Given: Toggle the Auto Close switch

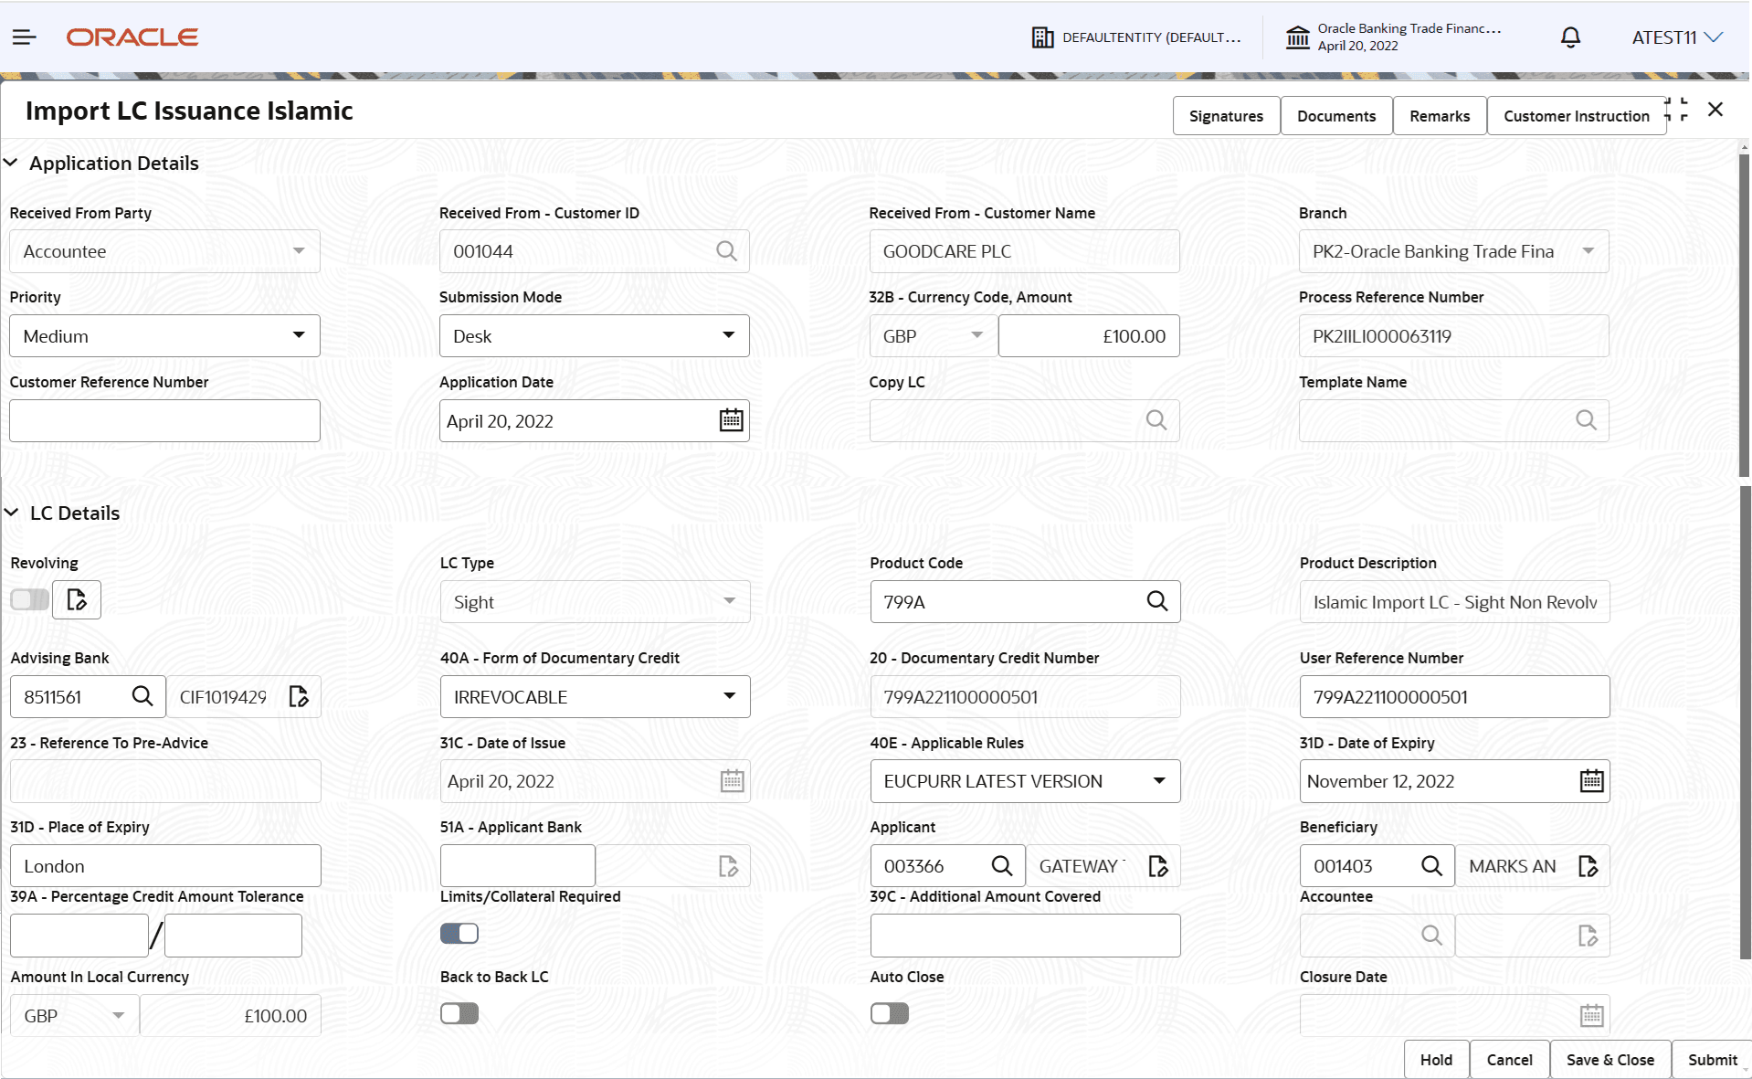Looking at the screenshot, I should pos(890,1013).
